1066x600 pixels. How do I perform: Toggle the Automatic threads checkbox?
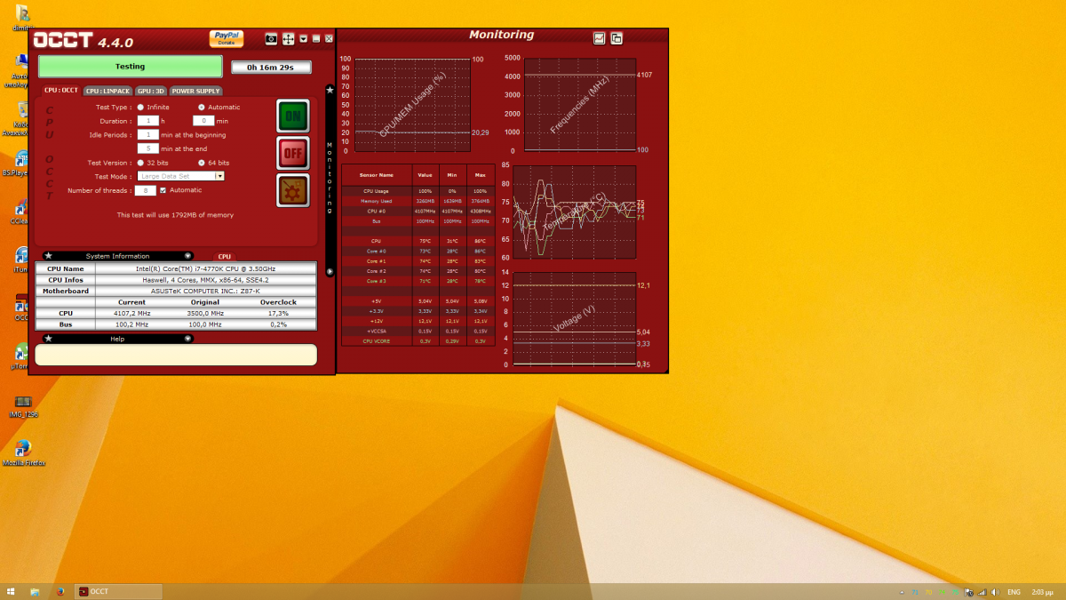point(163,190)
